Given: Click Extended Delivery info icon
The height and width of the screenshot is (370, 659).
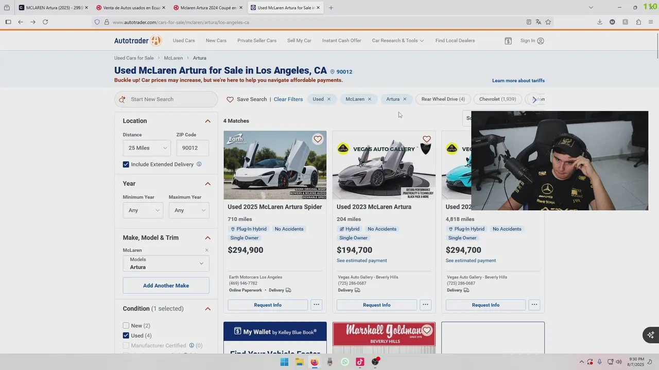Looking at the screenshot, I should 199,164.
